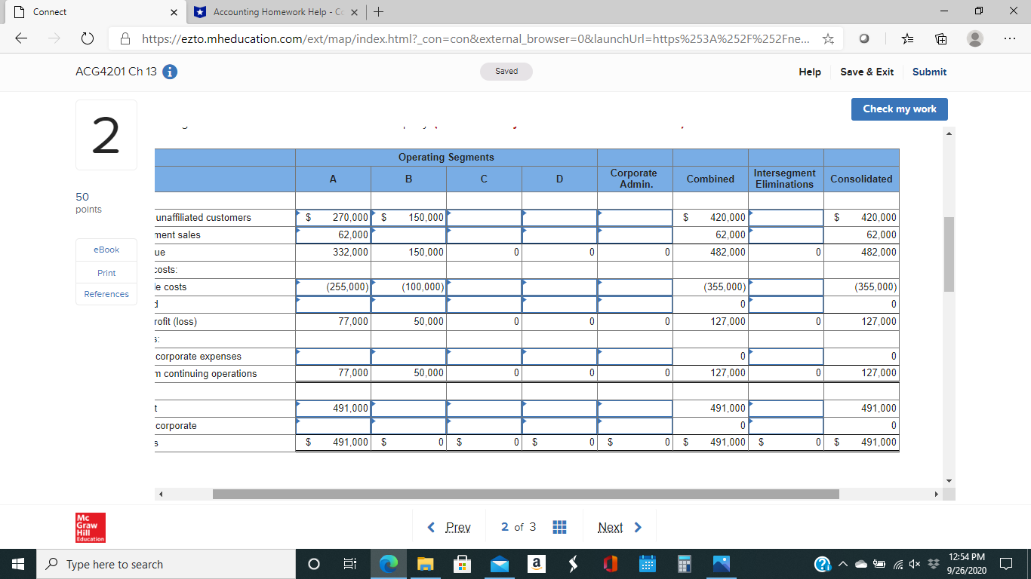
Task: Click the Check my work button
Action: [899, 109]
